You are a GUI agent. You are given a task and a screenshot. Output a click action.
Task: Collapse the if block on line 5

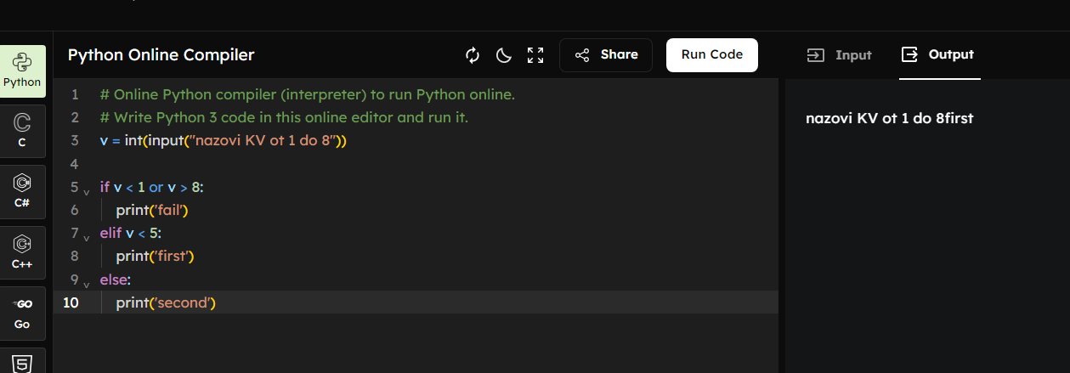click(x=87, y=189)
